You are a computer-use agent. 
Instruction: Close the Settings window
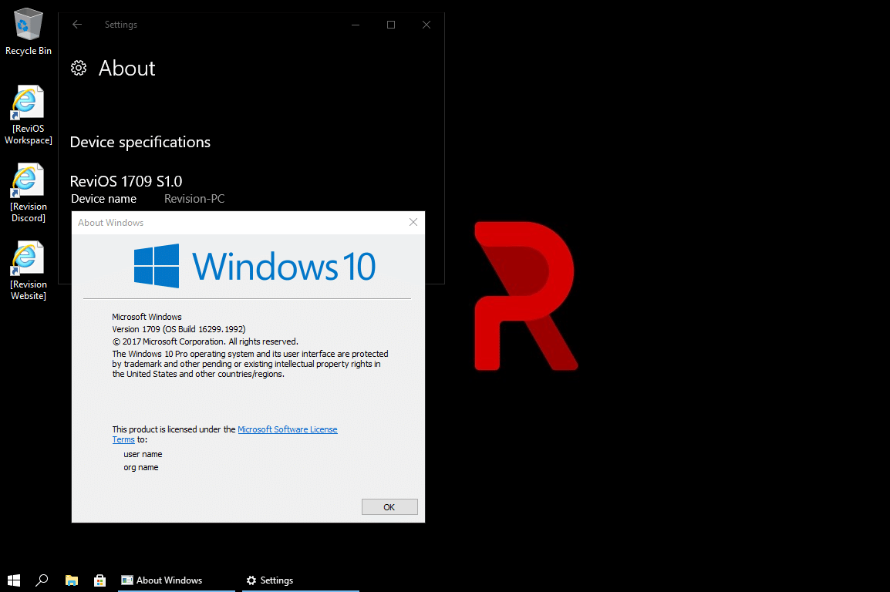(x=426, y=25)
